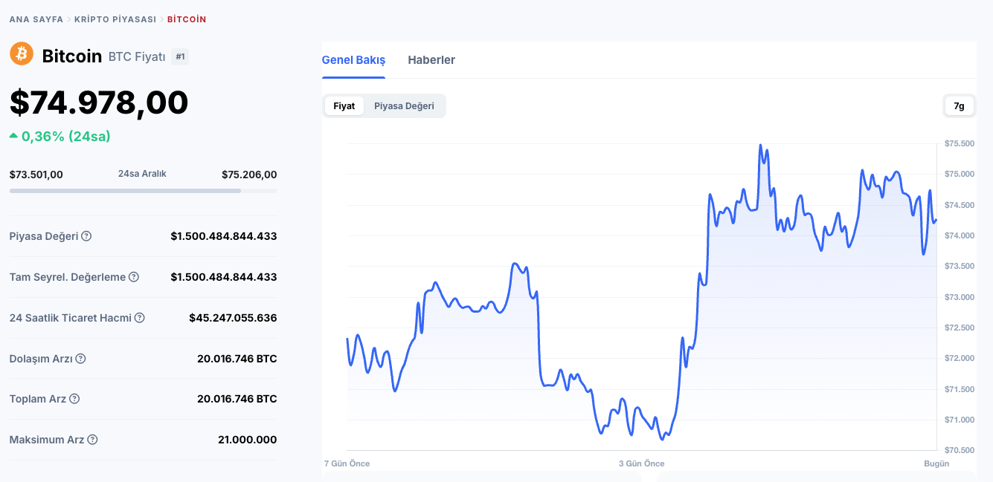
Task: Go to Ana Sayfa breadcrumb
Action: [36, 19]
